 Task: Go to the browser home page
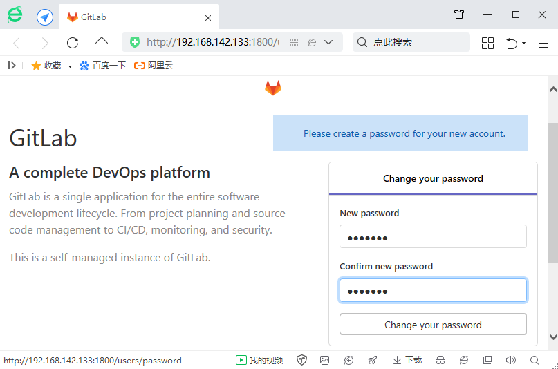tap(102, 43)
